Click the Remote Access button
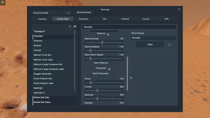The width and height of the screenshot is (210, 118). [x=84, y=12]
